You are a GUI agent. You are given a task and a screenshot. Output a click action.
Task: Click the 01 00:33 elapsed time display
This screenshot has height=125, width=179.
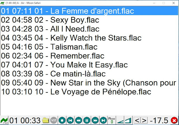pyautogui.click(x=25, y=120)
